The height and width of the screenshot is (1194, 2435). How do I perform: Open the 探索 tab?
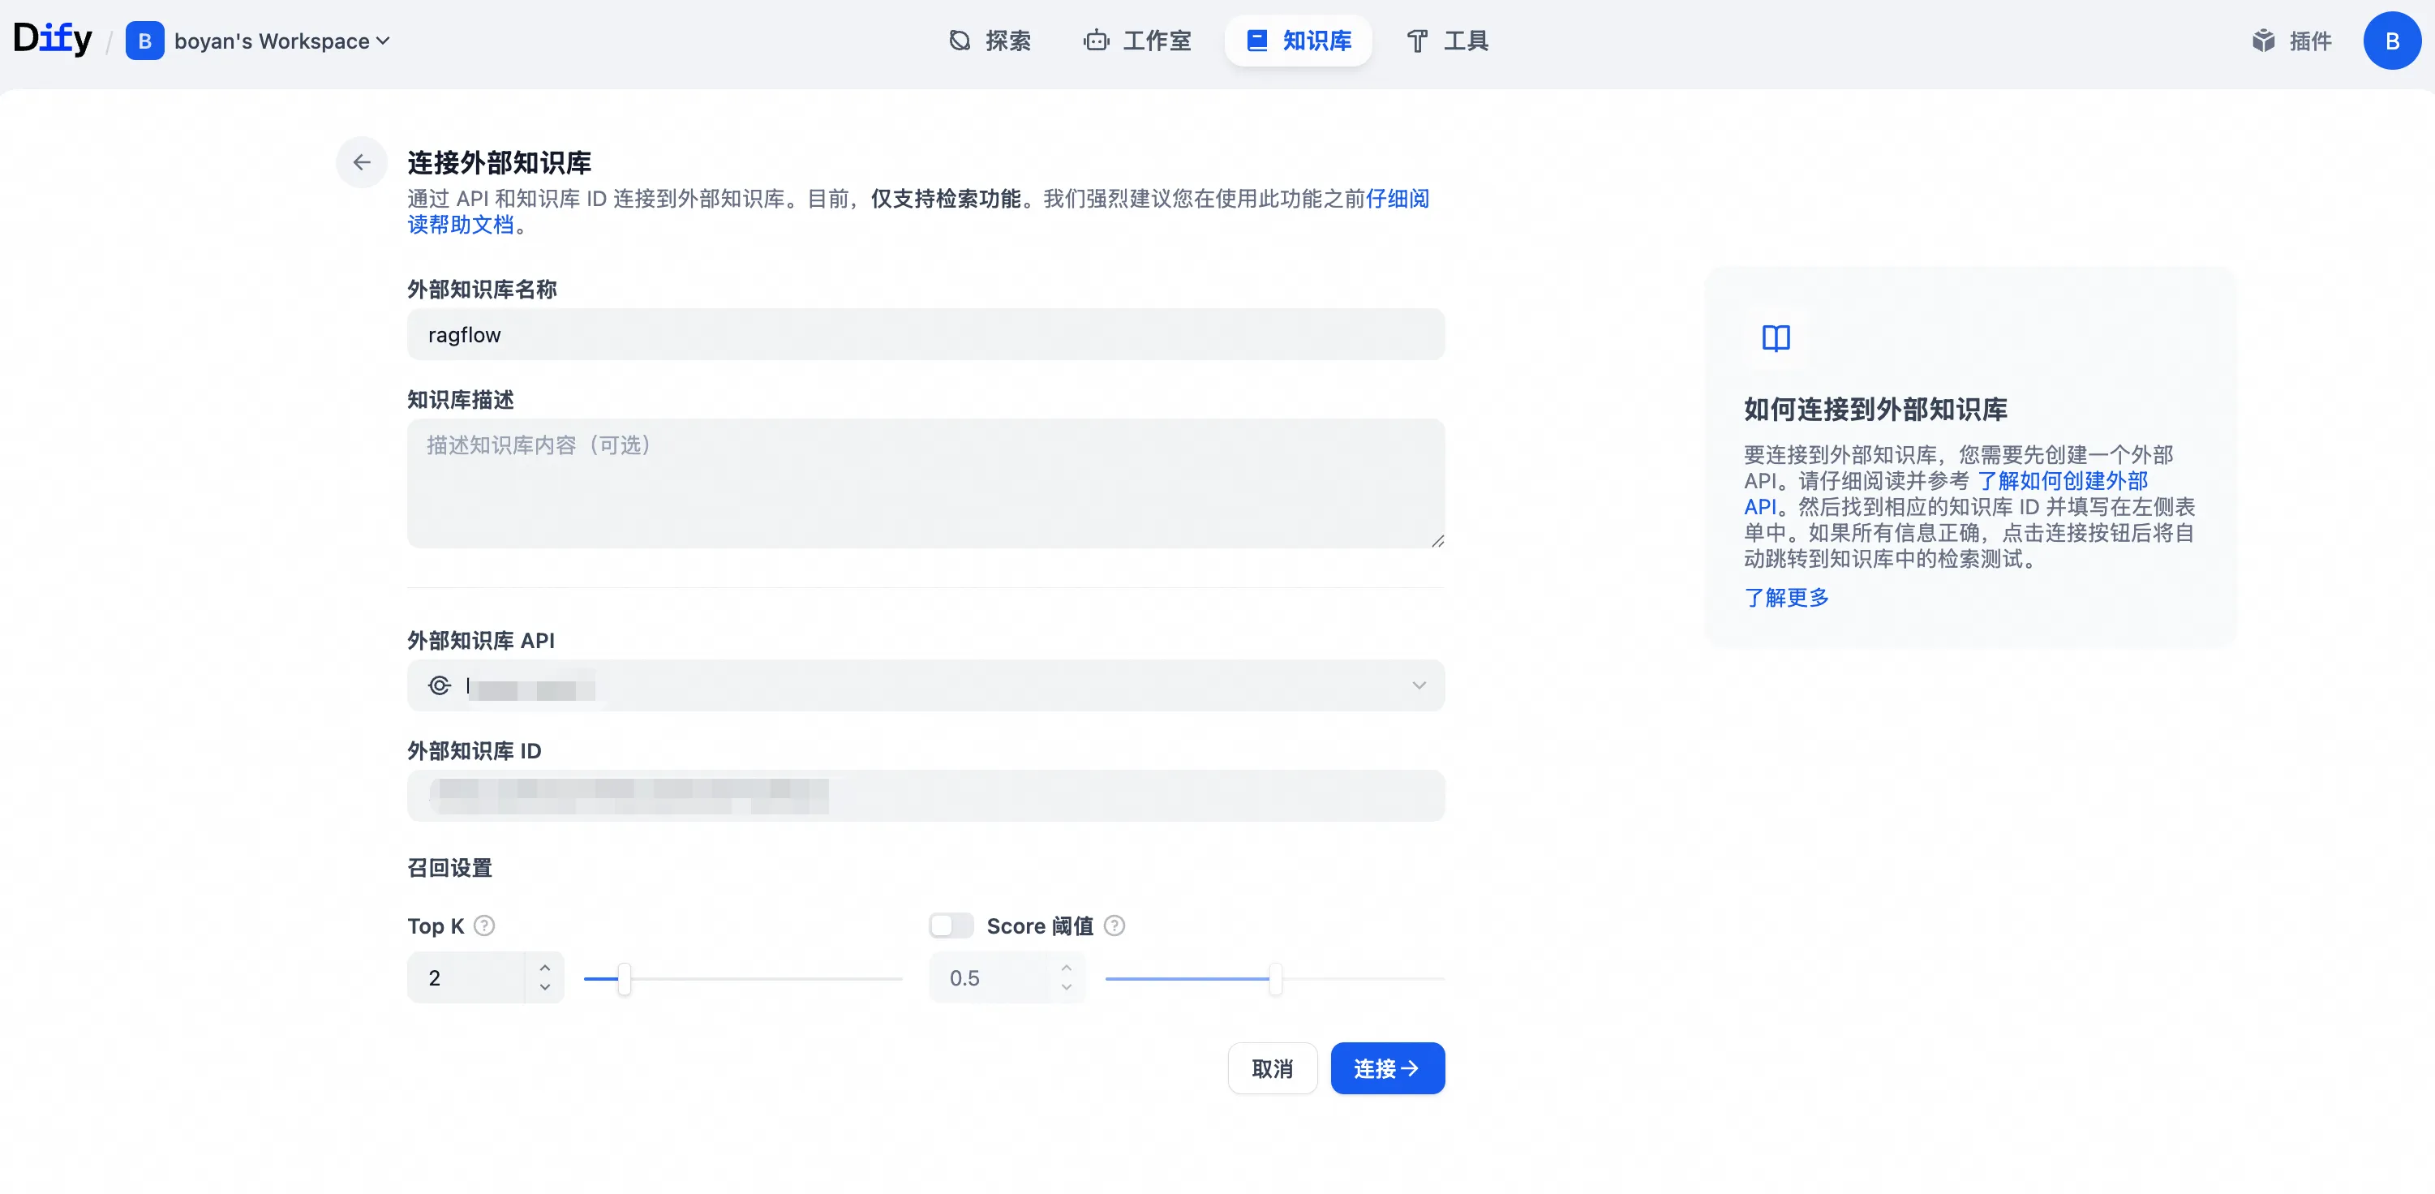(x=990, y=41)
